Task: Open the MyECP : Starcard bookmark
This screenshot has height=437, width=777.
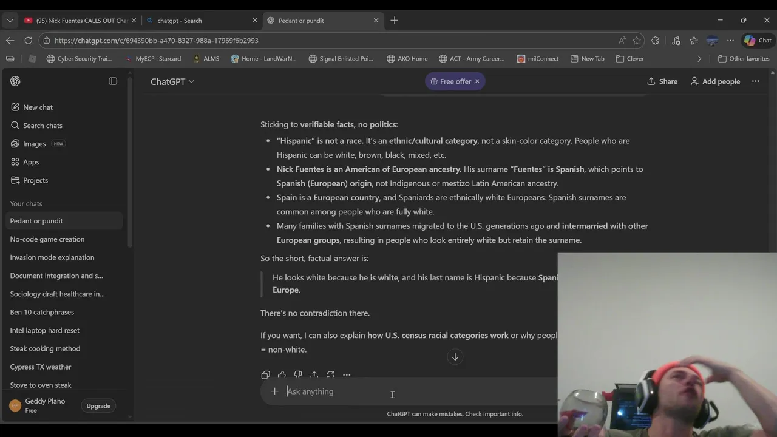Action: 153,59
